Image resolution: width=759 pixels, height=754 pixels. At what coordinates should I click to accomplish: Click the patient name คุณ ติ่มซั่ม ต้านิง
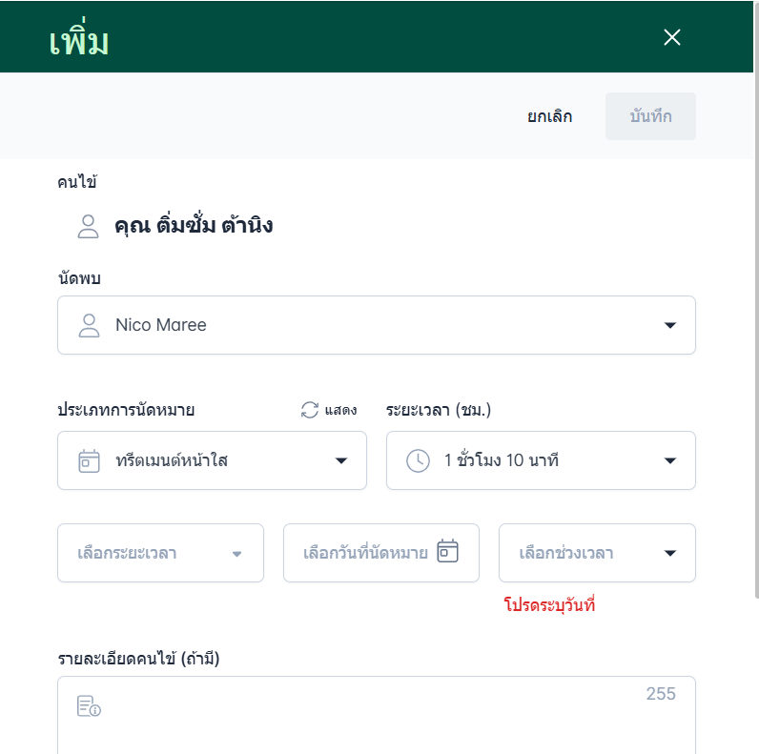pyautogui.click(x=194, y=226)
